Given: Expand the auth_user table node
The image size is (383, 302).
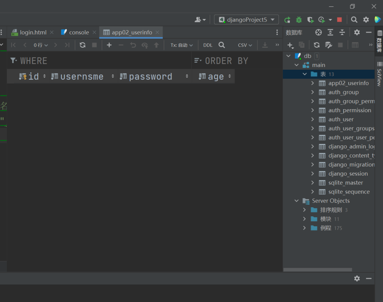Looking at the screenshot, I should 313,119.
